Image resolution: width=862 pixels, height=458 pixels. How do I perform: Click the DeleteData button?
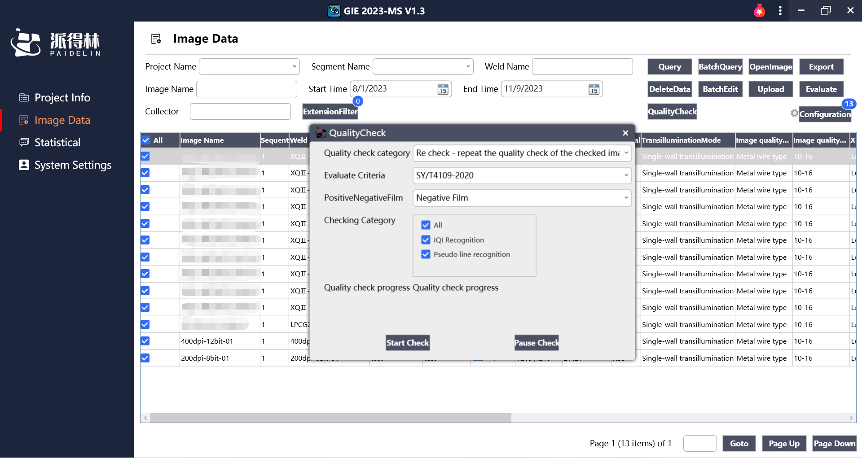pyautogui.click(x=669, y=89)
